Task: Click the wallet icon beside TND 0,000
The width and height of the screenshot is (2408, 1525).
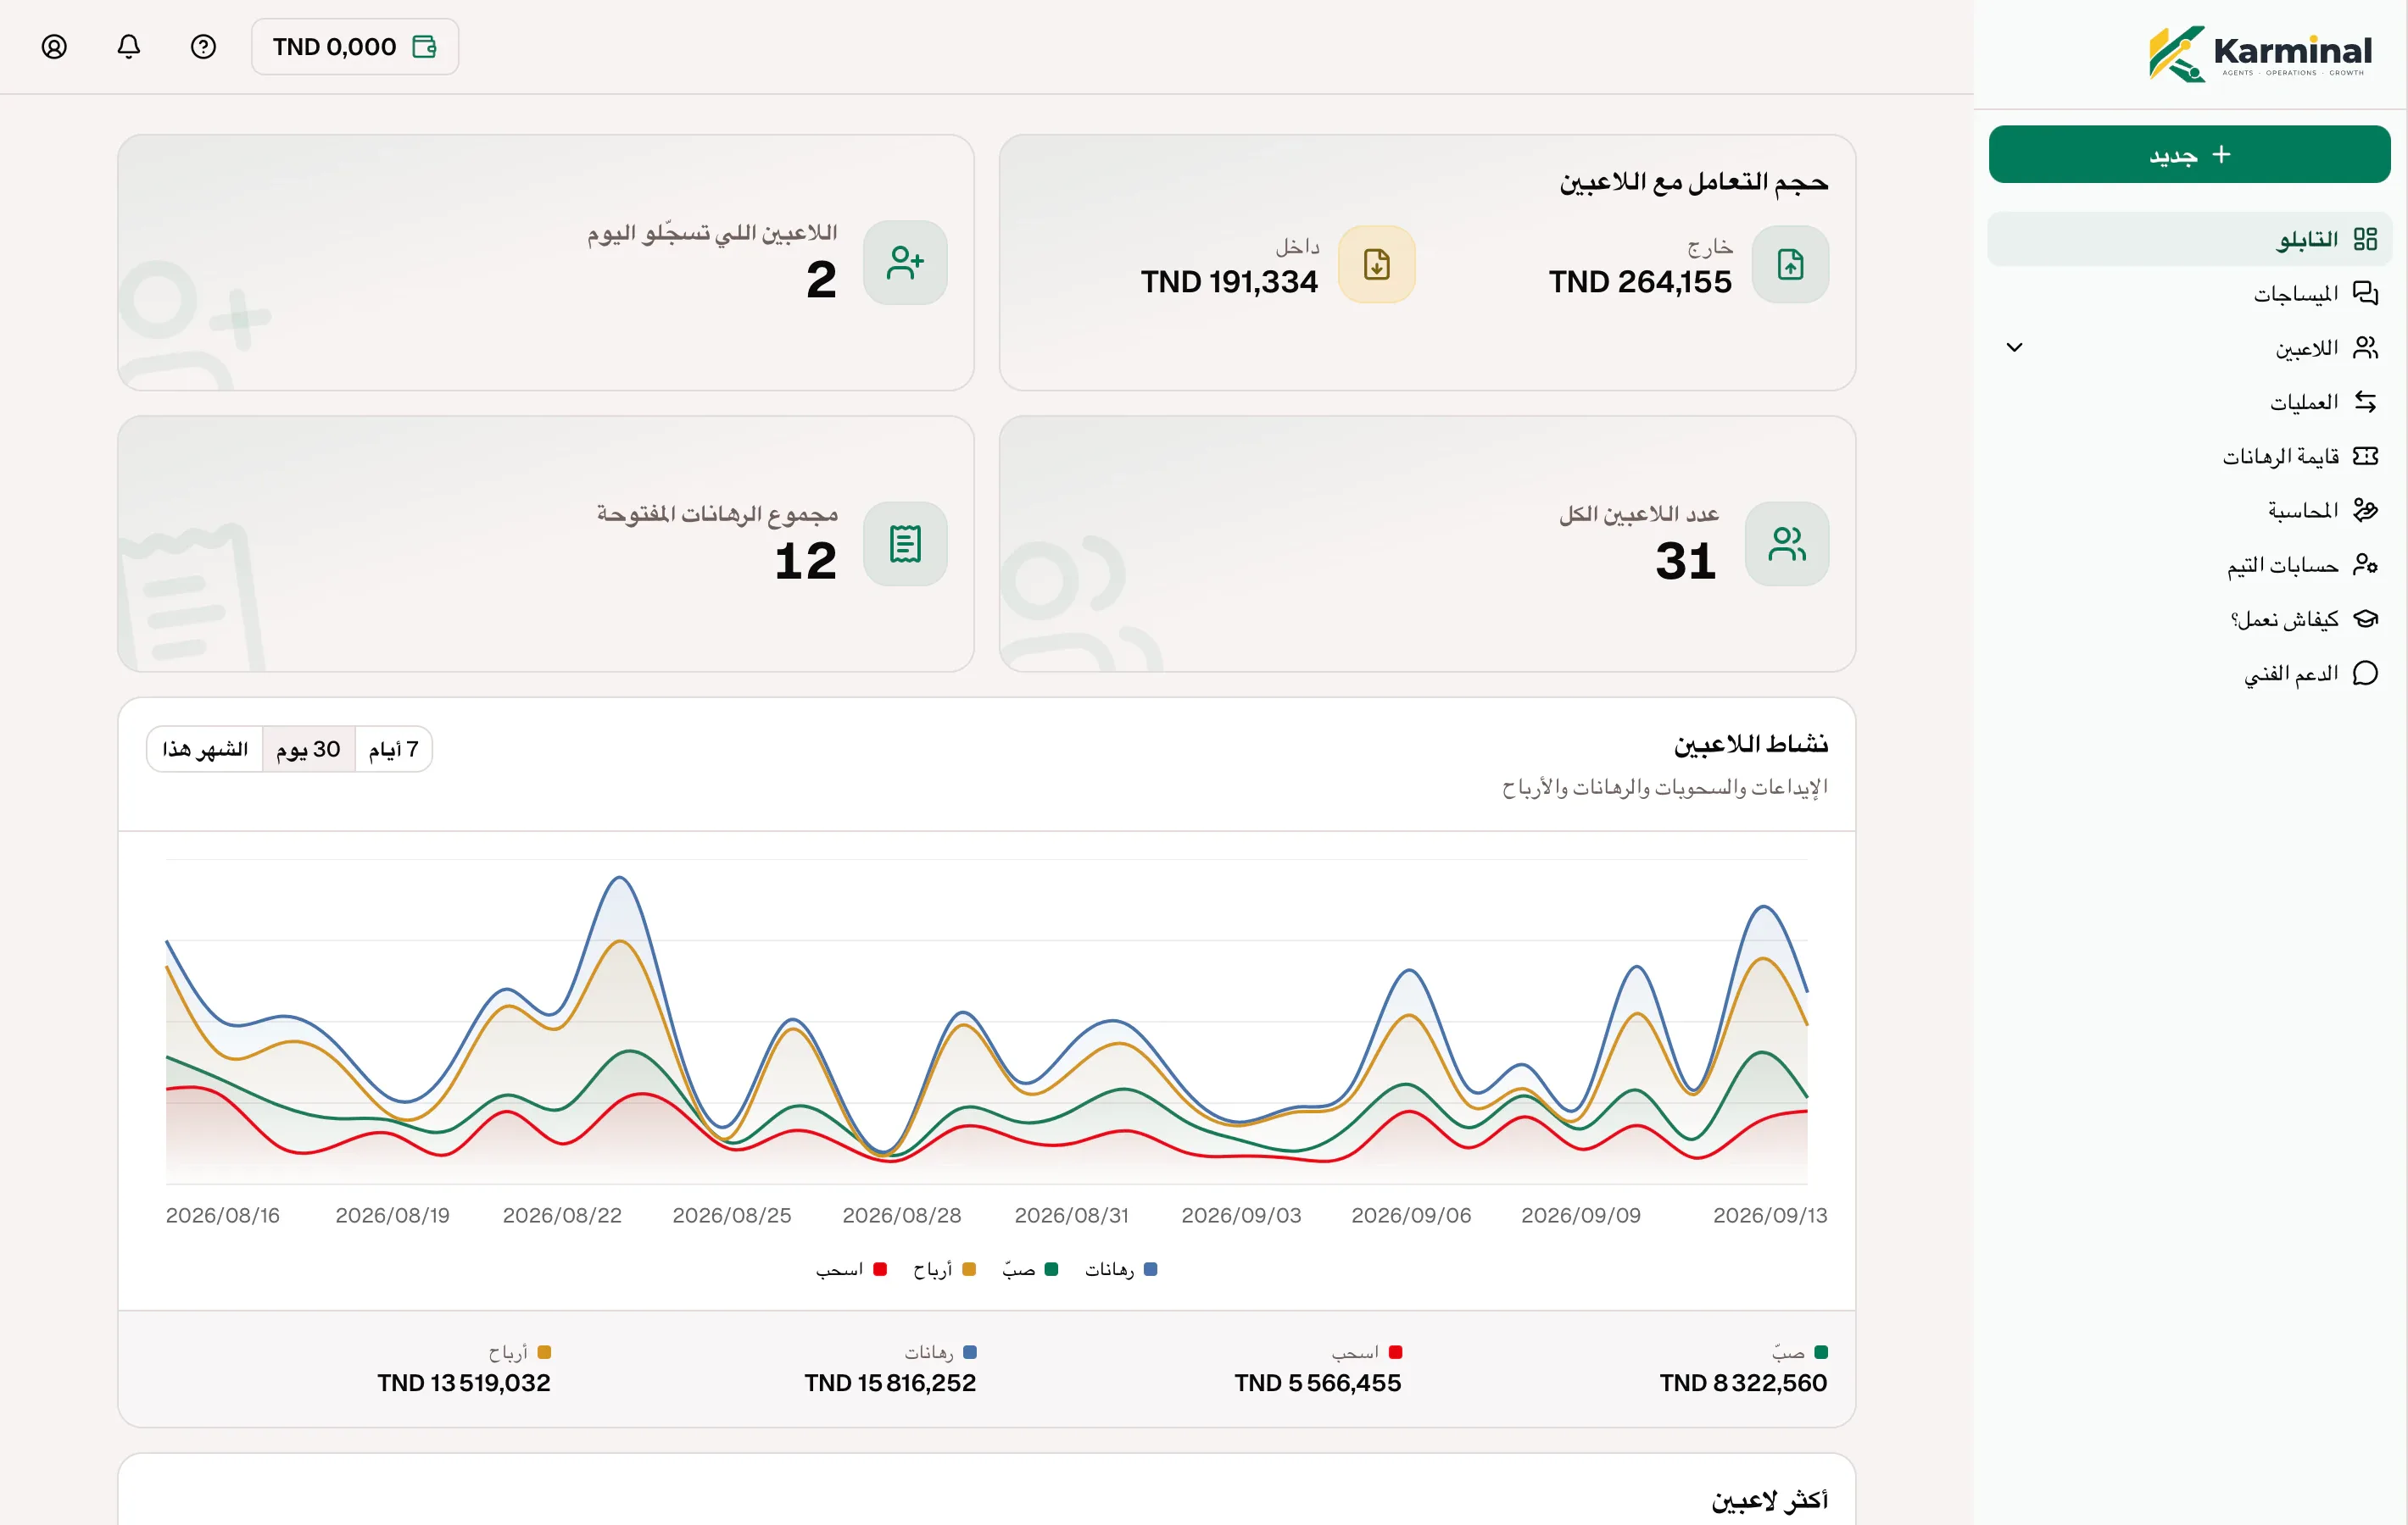Action: pyautogui.click(x=425, y=47)
